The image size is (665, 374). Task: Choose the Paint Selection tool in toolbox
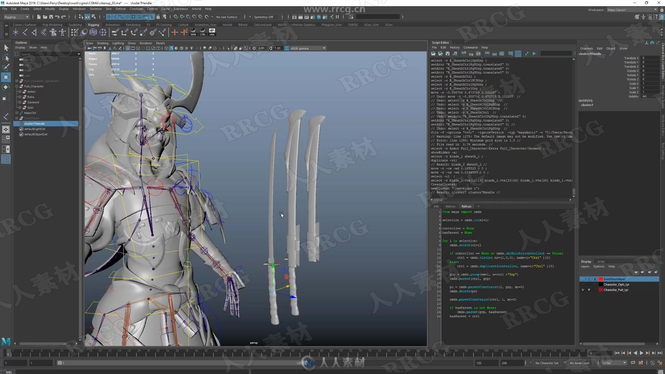click(6, 67)
